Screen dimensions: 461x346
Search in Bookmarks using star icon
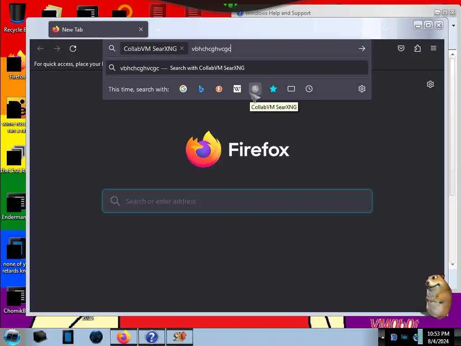point(273,89)
